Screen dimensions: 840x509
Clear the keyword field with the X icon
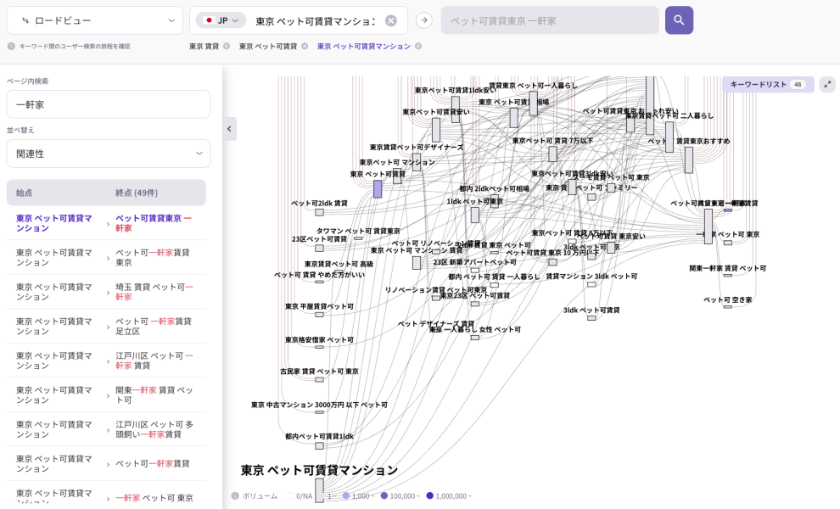[390, 20]
